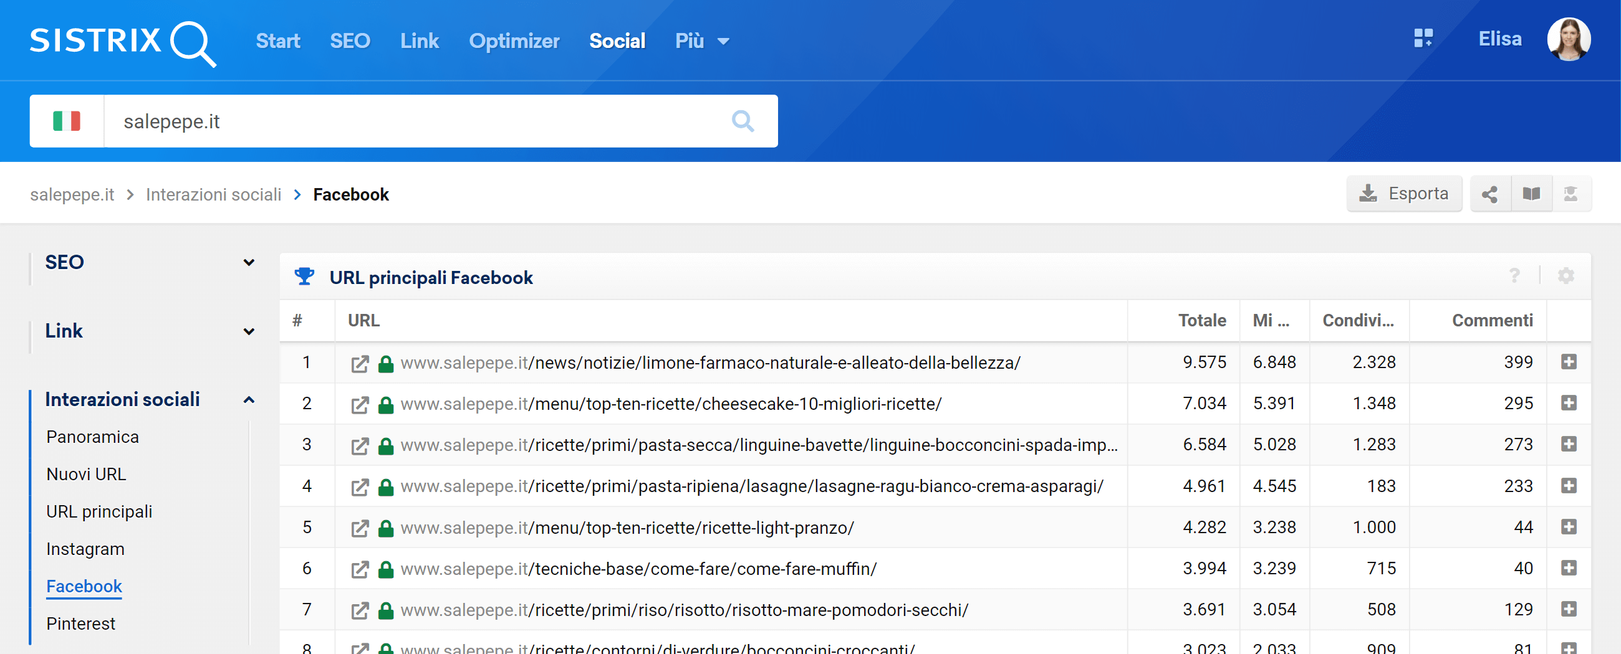Open Pinterest in the sidebar
1621x654 pixels.
coord(81,624)
